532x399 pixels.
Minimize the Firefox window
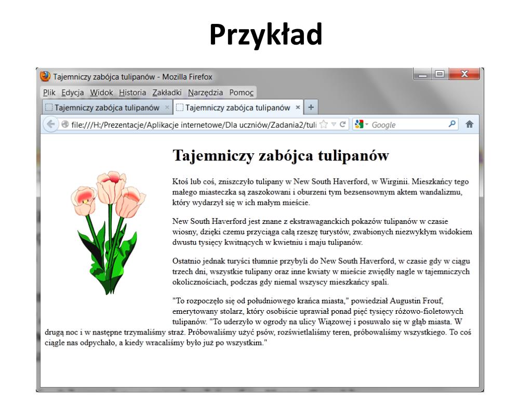422,74
